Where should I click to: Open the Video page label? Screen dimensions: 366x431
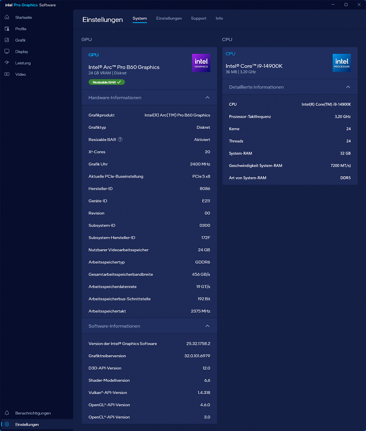(x=20, y=74)
